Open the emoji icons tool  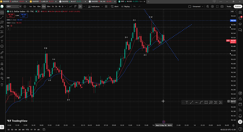[2, 46]
